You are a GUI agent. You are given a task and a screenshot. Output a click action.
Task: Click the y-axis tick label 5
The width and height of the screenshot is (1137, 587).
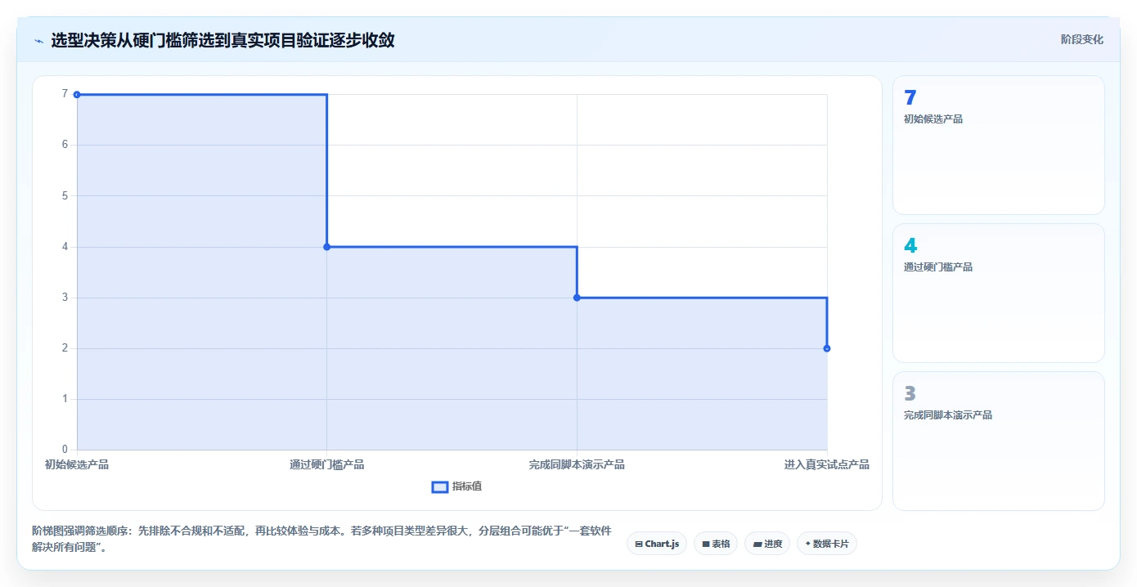pos(65,195)
